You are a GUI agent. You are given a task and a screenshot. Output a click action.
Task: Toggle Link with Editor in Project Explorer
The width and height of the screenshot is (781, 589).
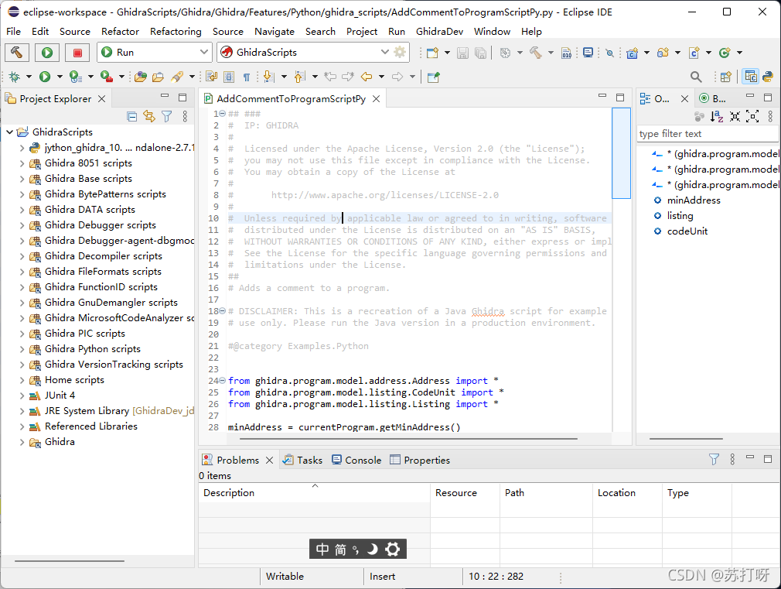[x=149, y=116]
